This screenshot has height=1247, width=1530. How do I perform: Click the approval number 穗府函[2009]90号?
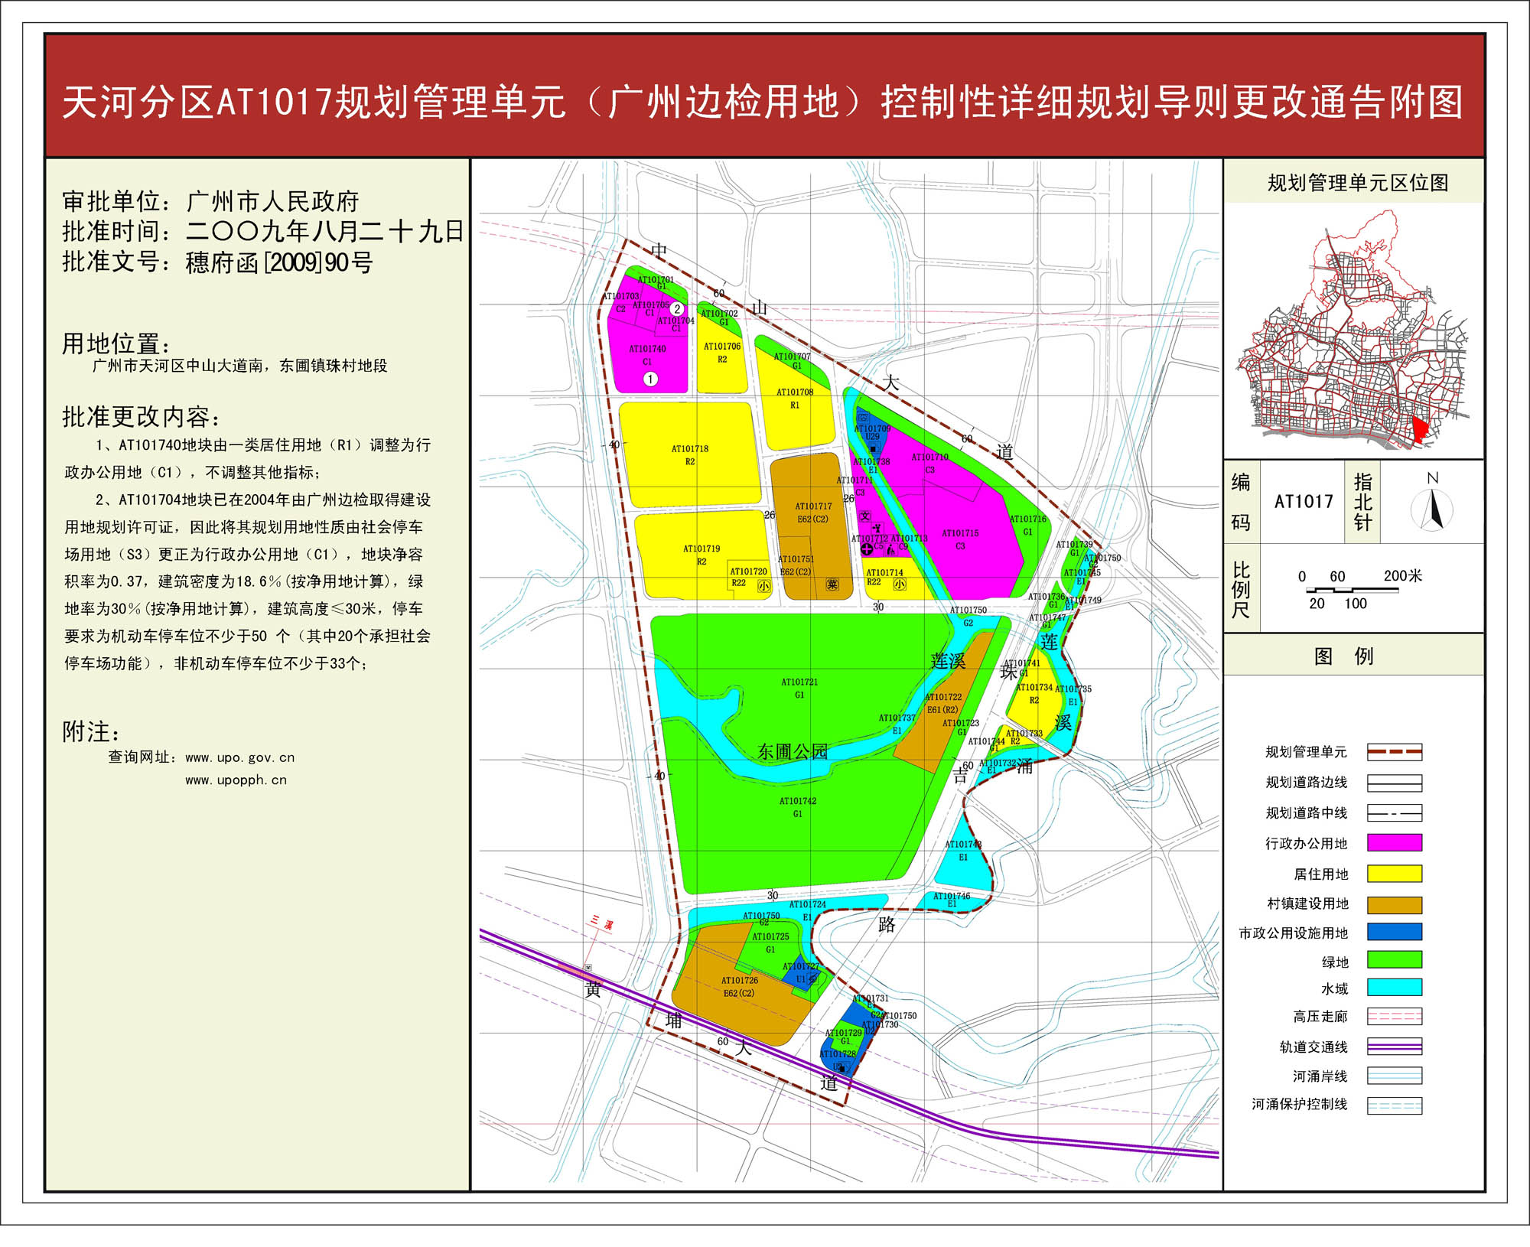(x=279, y=262)
